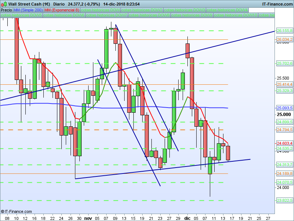Viewport: 294px width, 221px height.
Task: Open the cotas historicas DOW4 label
Action: [x=227, y=10]
